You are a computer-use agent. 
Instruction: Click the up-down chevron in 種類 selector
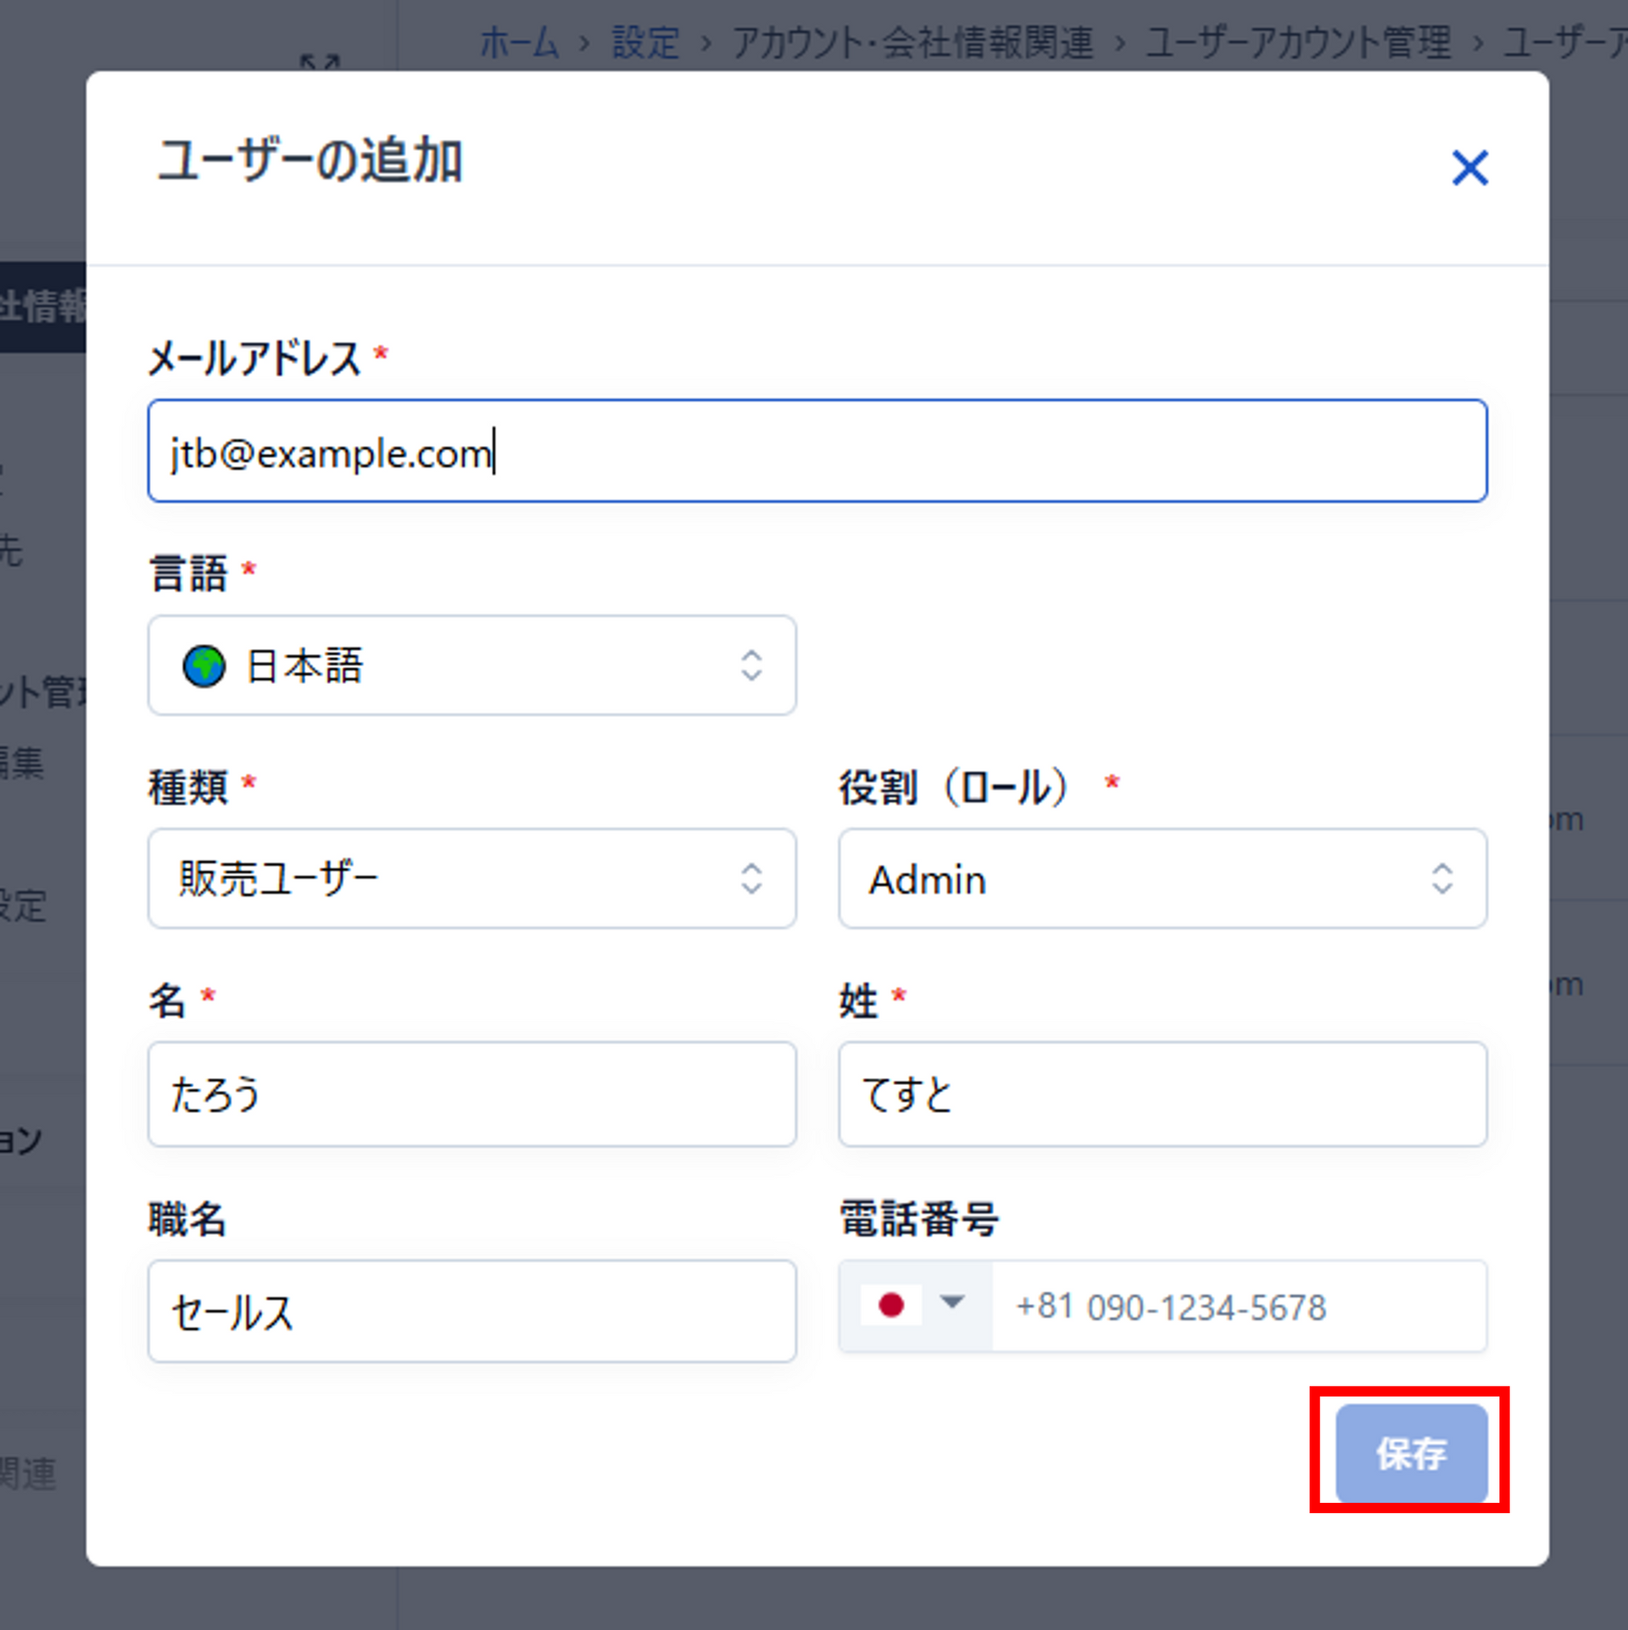pyautogui.click(x=751, y=879)
